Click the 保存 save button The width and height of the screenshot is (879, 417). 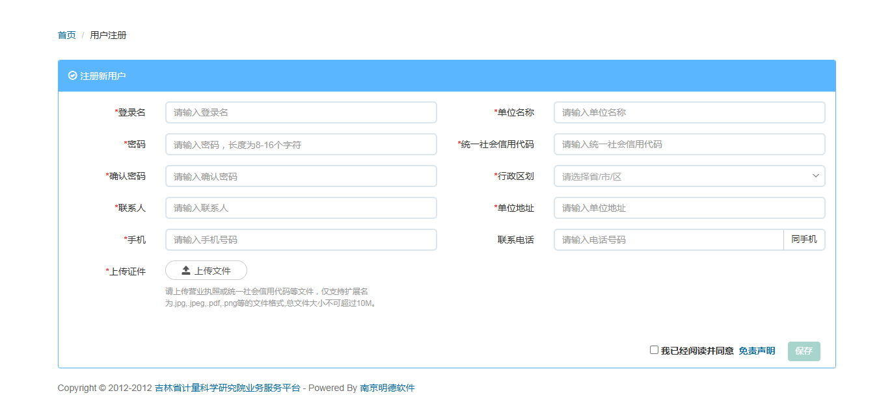point(804,351)
